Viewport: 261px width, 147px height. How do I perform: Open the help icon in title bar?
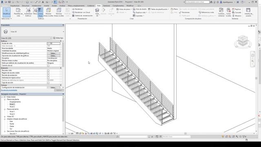click(x=242, y=2)
